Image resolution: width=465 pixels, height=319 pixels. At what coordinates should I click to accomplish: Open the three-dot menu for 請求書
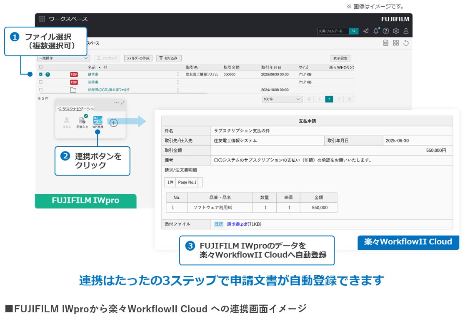click(x=178, y=74)
